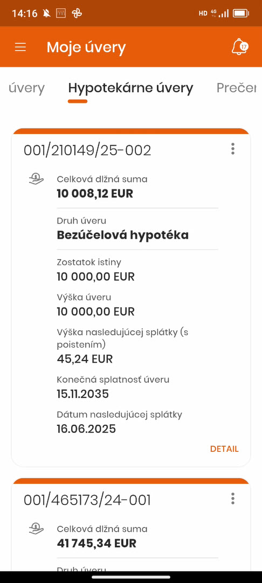Screen dimensions: 262x583
Task: Switch to the Hypotekárne úvery tab
Action: (130, 88)
